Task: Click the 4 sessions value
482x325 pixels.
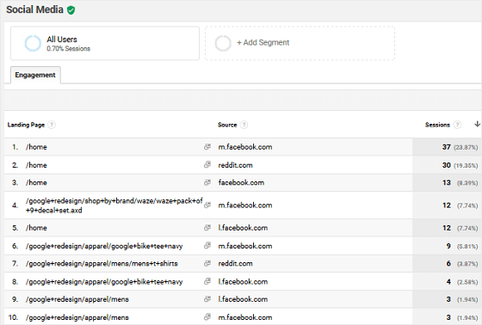Action: (448, 282)
